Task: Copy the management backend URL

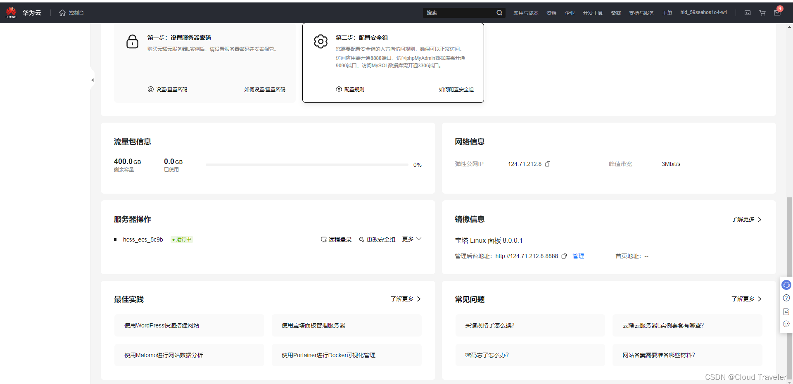Action: [564, 256]
